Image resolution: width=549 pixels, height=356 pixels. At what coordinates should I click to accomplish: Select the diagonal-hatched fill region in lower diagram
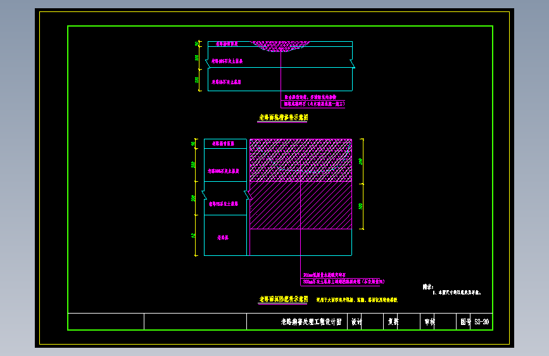(x=300, y=205)
